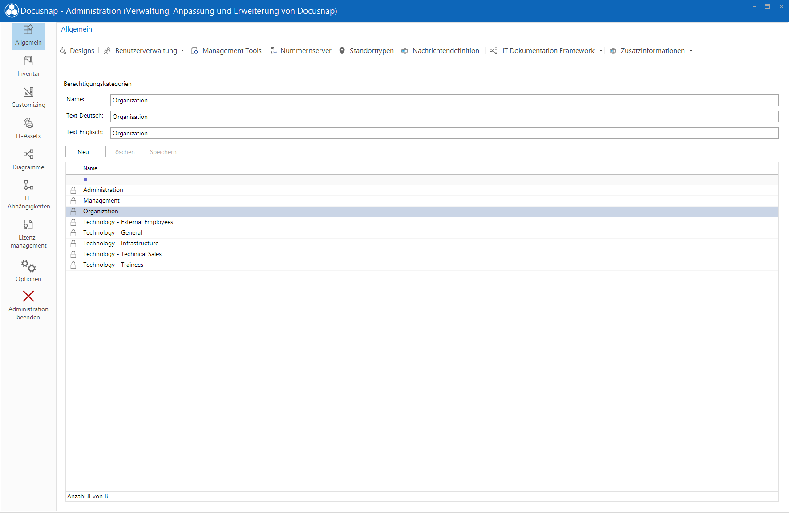Expand the IT Dokumentation Framework dropdown arrow
This screenshot has width=789, height=513.
tap(601, 51)
